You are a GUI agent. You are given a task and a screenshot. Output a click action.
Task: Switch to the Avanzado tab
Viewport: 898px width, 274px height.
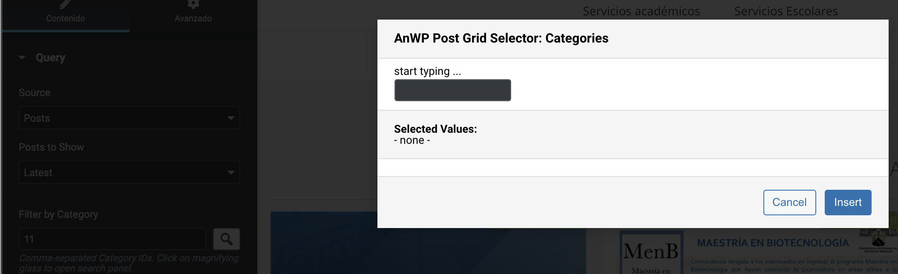(x=193, y=15)
